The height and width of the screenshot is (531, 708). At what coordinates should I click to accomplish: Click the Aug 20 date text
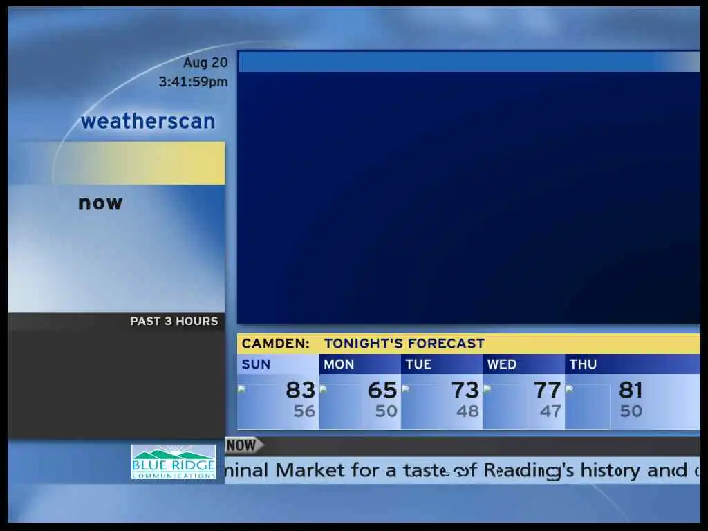[205, 62]
